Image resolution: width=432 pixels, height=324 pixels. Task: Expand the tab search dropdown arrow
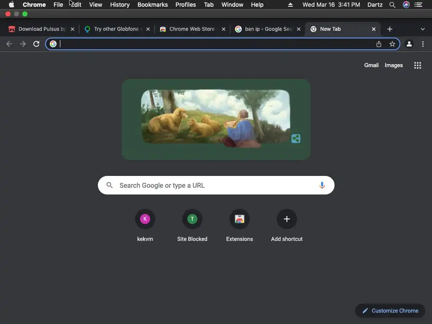(423, 29)
